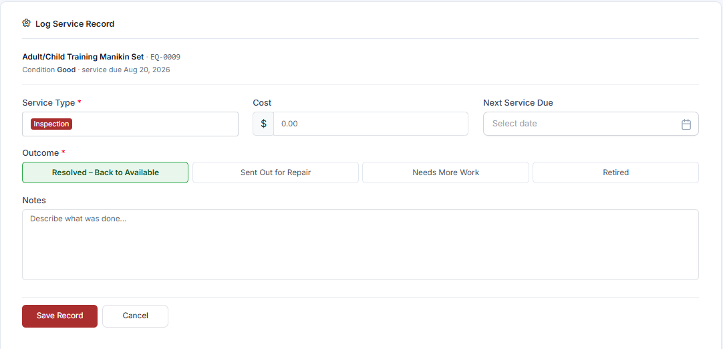Click the wrench icon beside Log Service Record
Screen dimensions: 723x349
point(26,23)
